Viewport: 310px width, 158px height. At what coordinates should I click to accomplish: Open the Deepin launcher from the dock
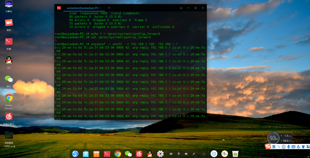(x=75, y=154)
